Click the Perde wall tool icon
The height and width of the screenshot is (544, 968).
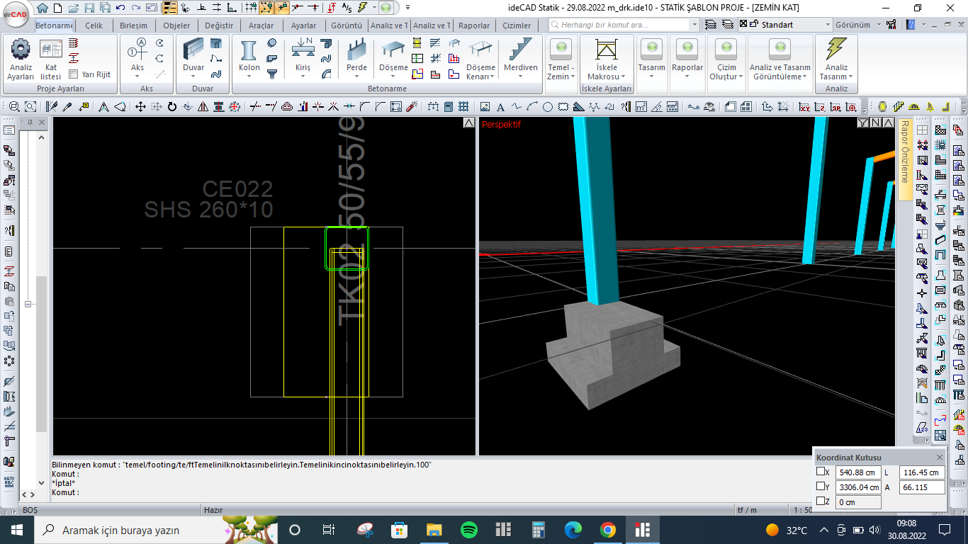pyautogui.click(x=356, y=50)
